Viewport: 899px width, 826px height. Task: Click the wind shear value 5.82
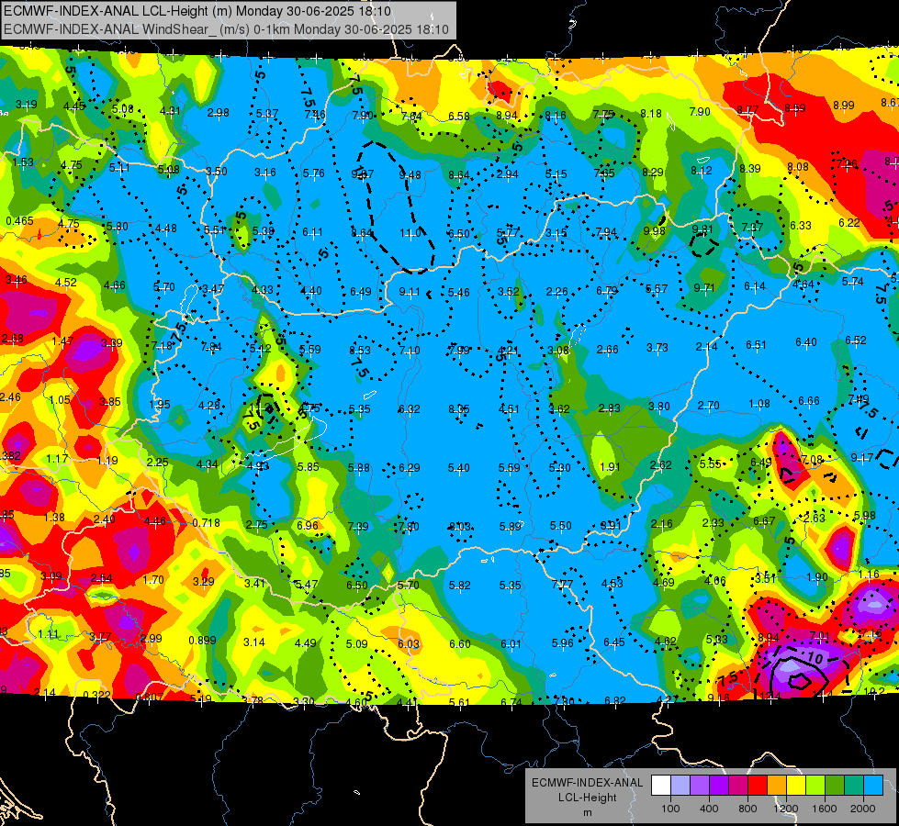pos(460,585)
